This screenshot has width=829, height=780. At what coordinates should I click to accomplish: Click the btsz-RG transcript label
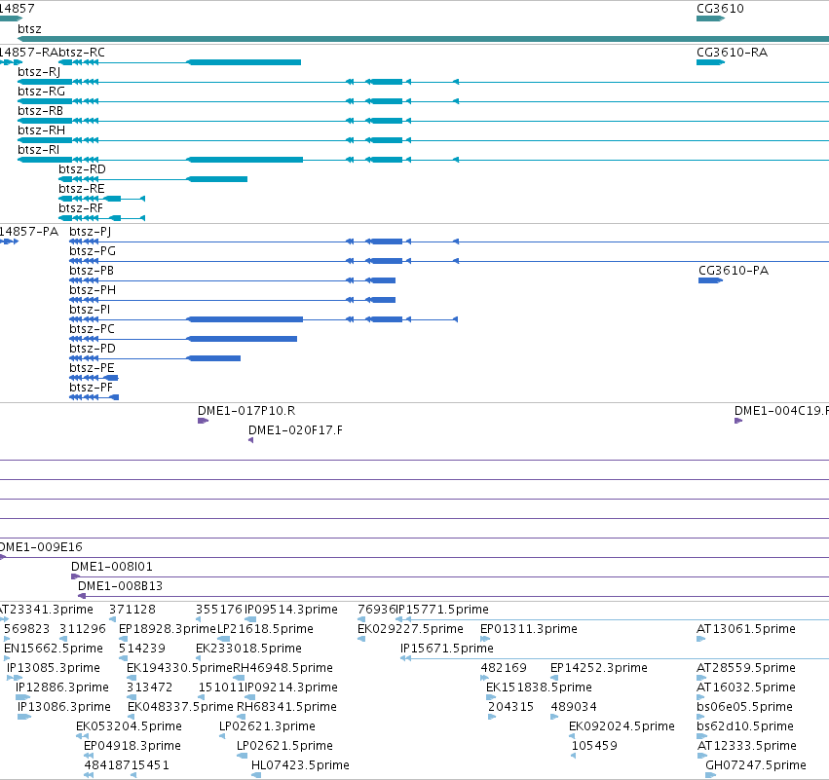pos(41,92)
